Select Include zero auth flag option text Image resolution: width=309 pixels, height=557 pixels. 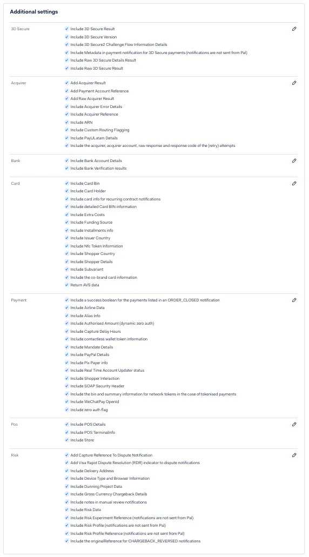89,410
